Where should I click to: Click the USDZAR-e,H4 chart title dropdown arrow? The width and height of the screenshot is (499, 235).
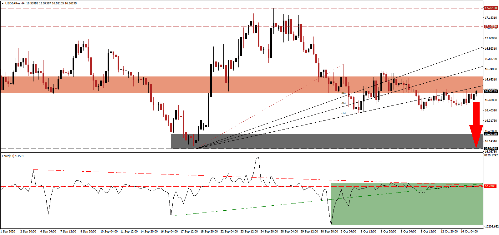(3, 3)
